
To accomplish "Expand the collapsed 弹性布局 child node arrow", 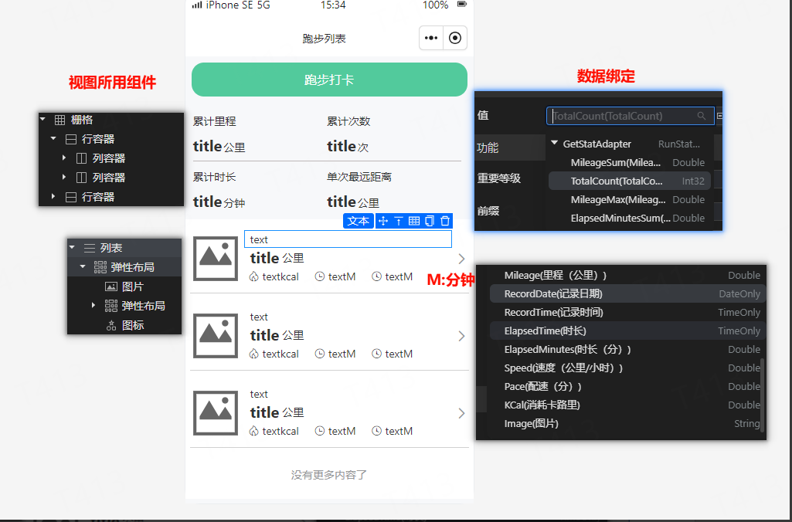I will (x=93, y=305).
